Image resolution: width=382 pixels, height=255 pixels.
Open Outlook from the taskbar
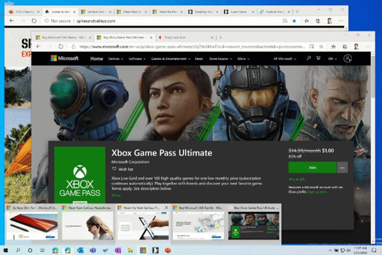click(x=80, y=250)
